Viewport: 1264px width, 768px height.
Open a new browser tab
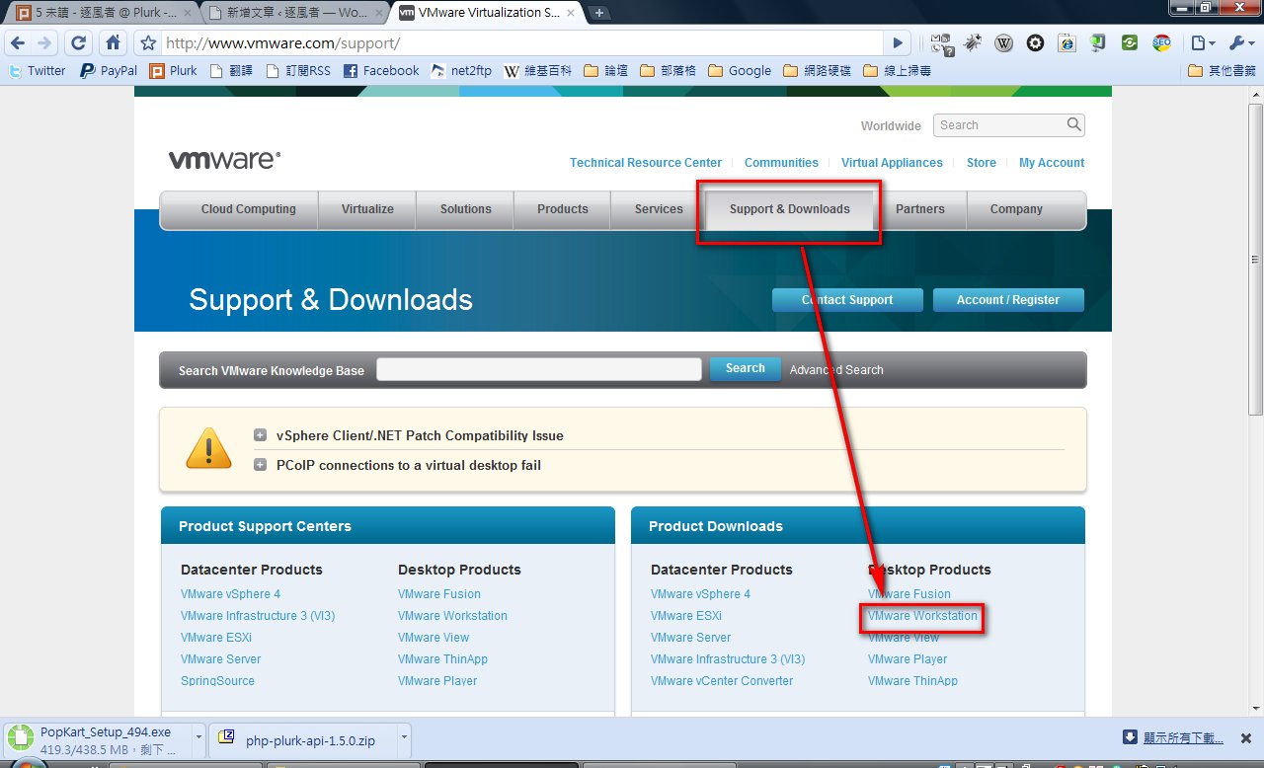[x=599, y=14]
